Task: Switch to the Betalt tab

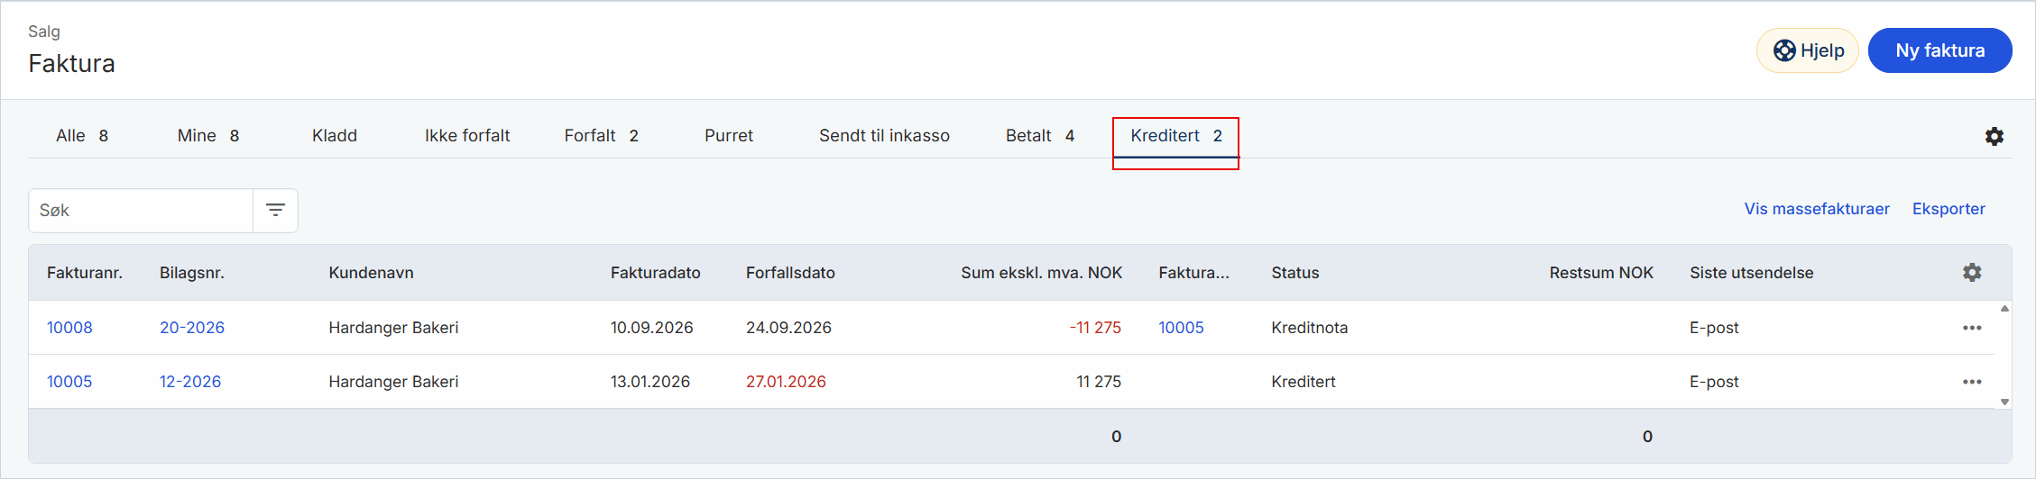Action: [1040, 135]
